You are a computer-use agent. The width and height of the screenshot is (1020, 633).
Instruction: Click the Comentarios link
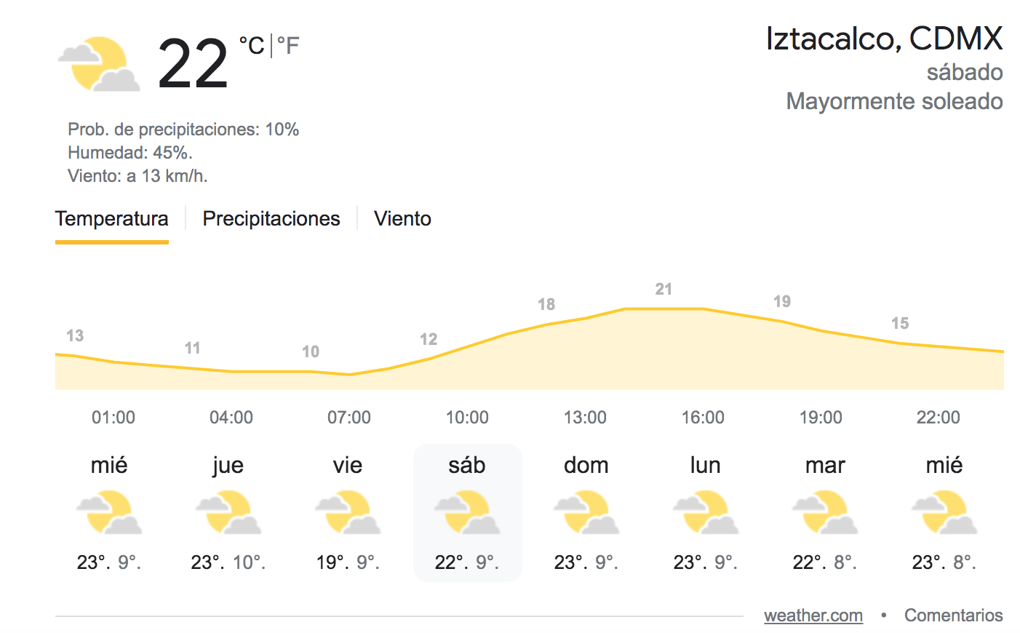pos(953,616)
